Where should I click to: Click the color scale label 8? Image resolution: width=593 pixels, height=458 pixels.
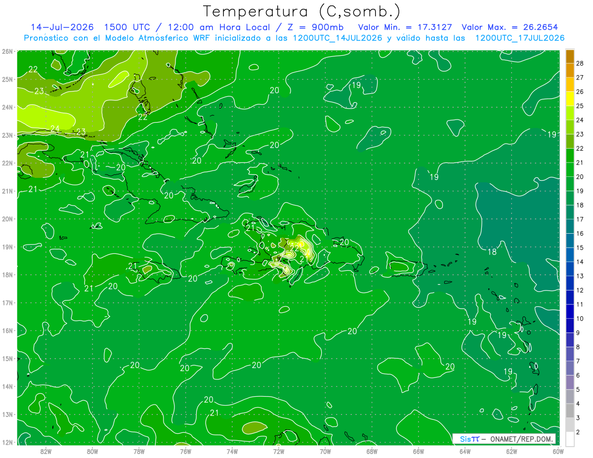coord(578,347)
